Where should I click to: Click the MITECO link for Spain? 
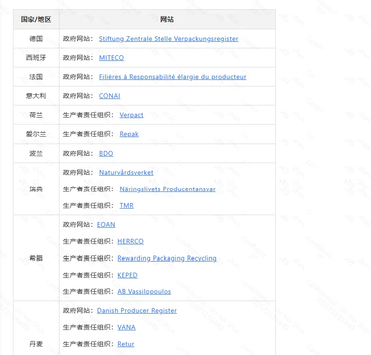[x=111, y=58]
